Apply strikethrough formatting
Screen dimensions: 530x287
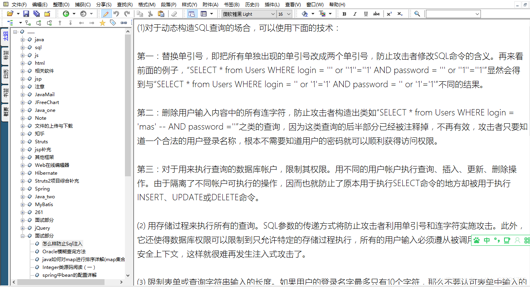376,13
